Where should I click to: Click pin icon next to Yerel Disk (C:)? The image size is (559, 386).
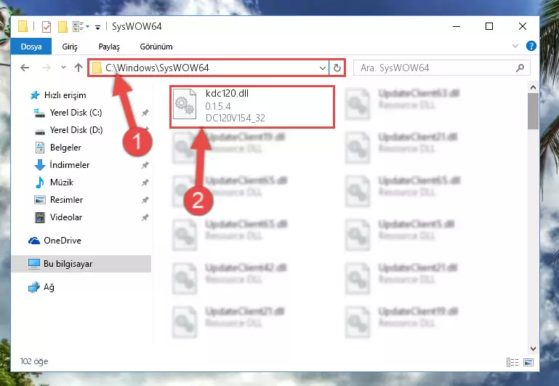pos(145,113)
